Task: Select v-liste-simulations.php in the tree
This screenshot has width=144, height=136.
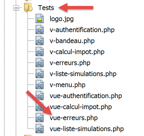Action: [x=83, y=74]
